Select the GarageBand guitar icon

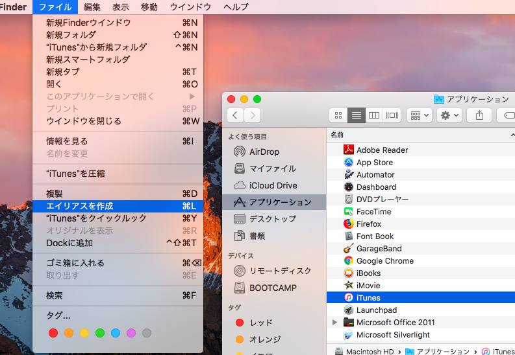pyautogui.click(x=349, y=249)
